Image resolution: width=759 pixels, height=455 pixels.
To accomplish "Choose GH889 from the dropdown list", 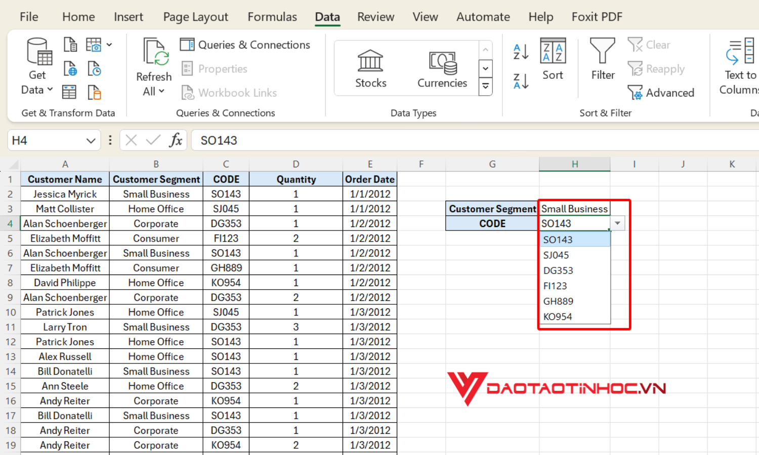I will click(558, 301).
